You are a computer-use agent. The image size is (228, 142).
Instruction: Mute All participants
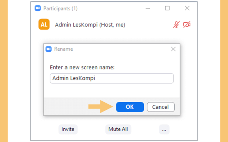point(118,129)
